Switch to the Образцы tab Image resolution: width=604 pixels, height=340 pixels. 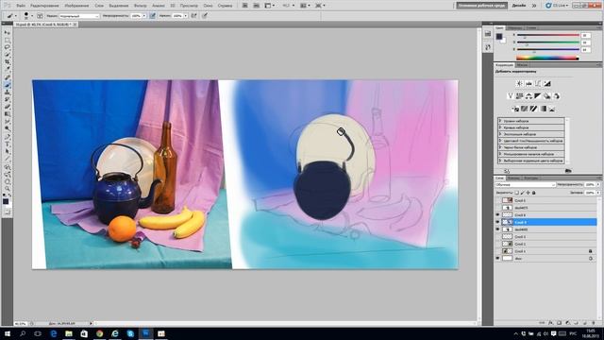pyautogui.click(x=514, y=28)
